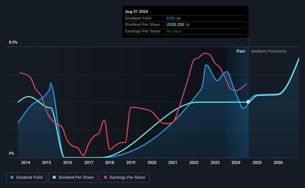The image size is (305, 188).
Task: Click the 2021 x-axis year label
Action: (172, 162)
